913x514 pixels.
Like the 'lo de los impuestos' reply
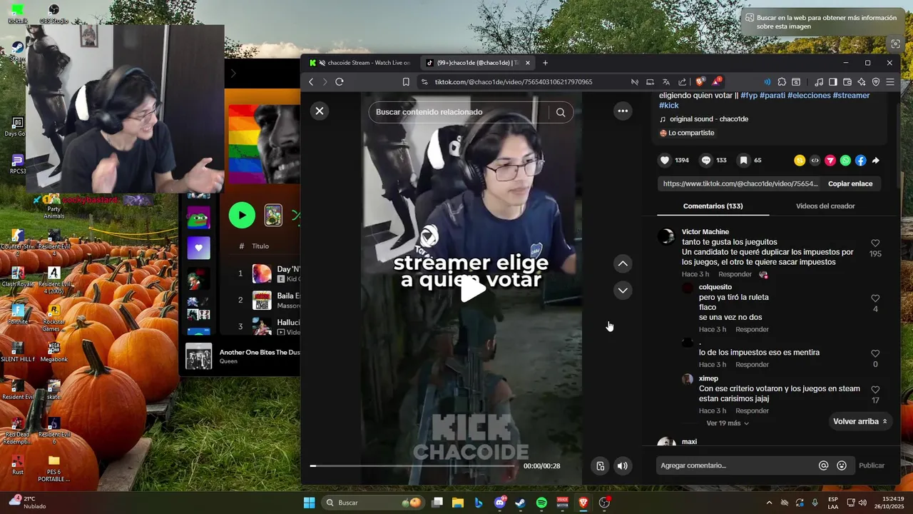[875, 353]
